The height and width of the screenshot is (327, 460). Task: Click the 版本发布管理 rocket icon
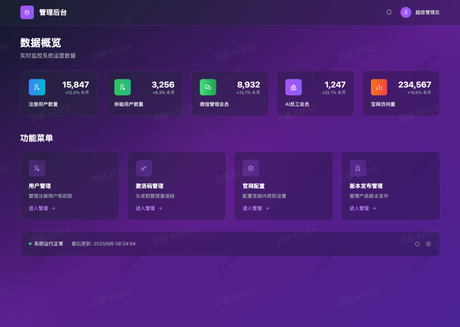click(x=357, y=168)
